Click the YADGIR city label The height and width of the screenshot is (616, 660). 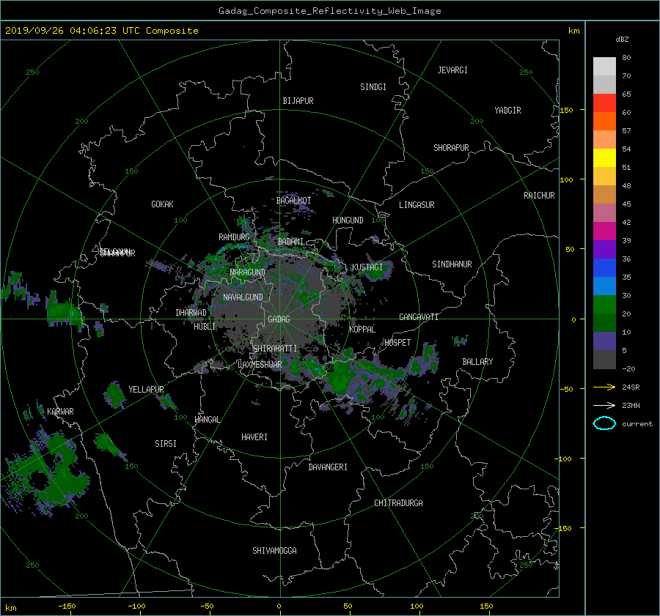click(x=507, y=111)
